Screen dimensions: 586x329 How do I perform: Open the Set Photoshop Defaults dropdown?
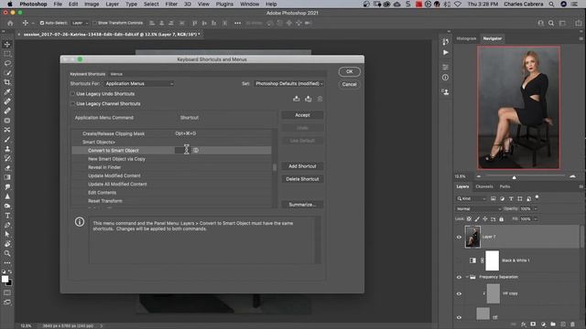(288, 83)
